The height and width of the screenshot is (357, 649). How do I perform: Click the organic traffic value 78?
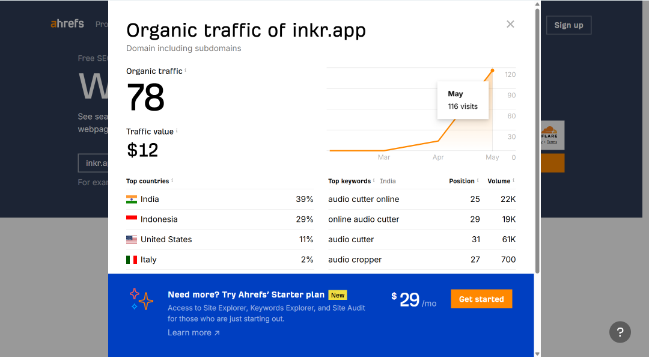(145, 97)
